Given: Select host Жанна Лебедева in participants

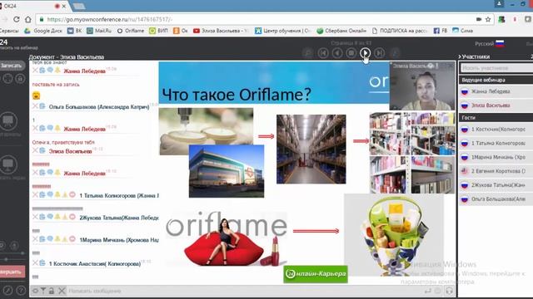Looking at the screenshot, I should 496,91.
